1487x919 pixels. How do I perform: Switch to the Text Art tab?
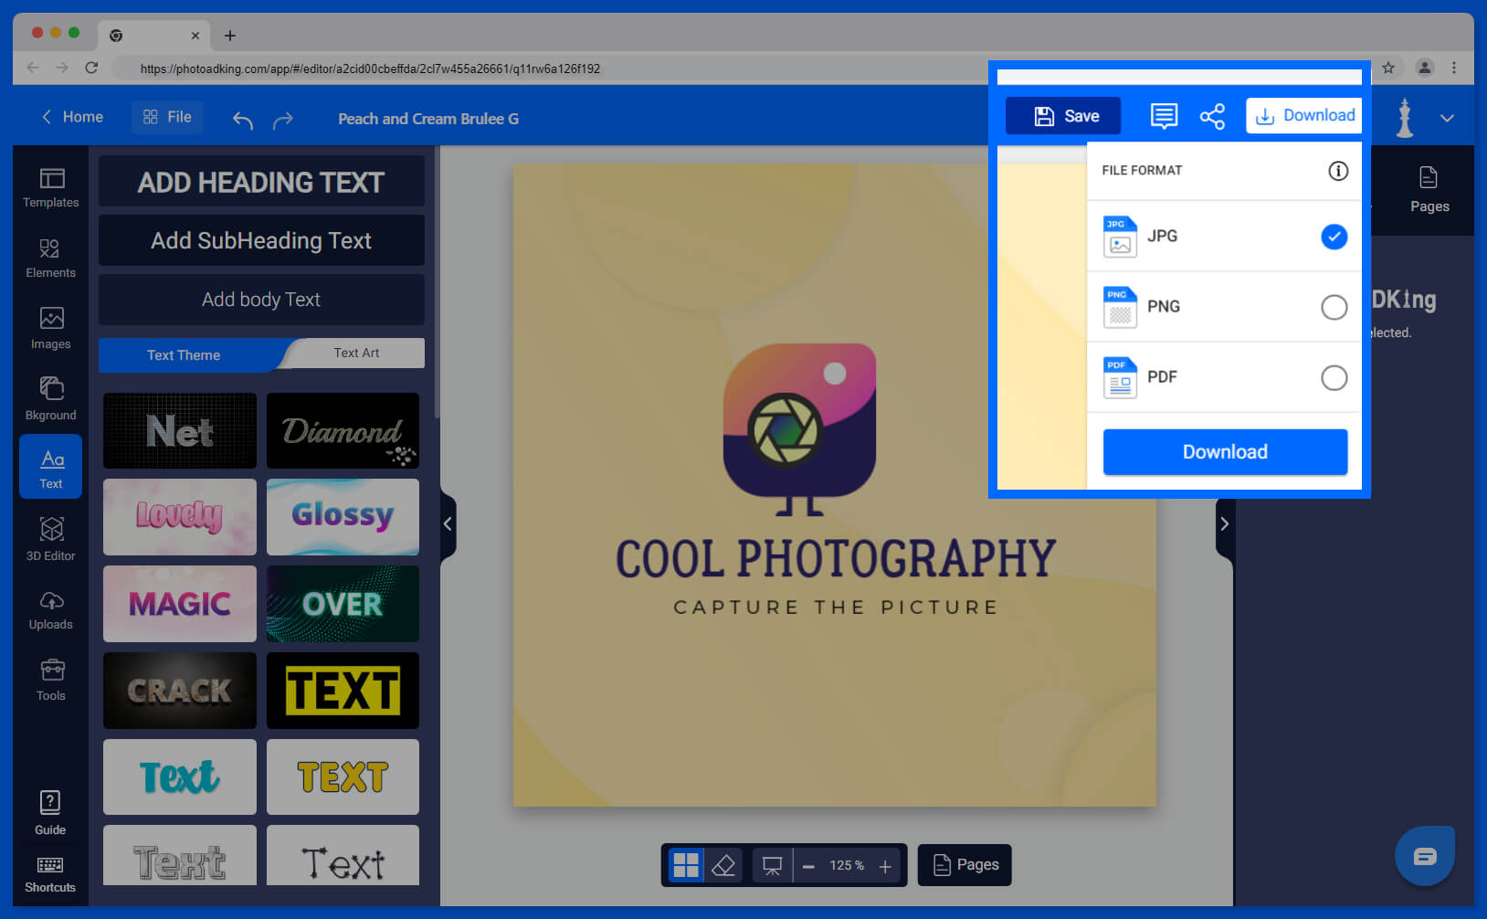pyautogui.click(x=355, y=353)
